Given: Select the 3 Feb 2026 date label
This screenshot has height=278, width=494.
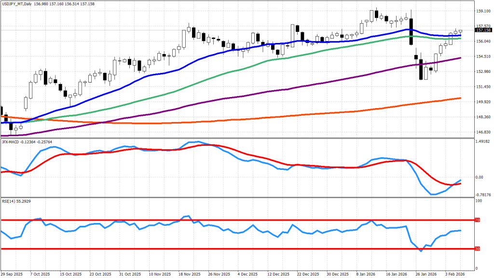Looking at the screenshot, I should point(454,273).
